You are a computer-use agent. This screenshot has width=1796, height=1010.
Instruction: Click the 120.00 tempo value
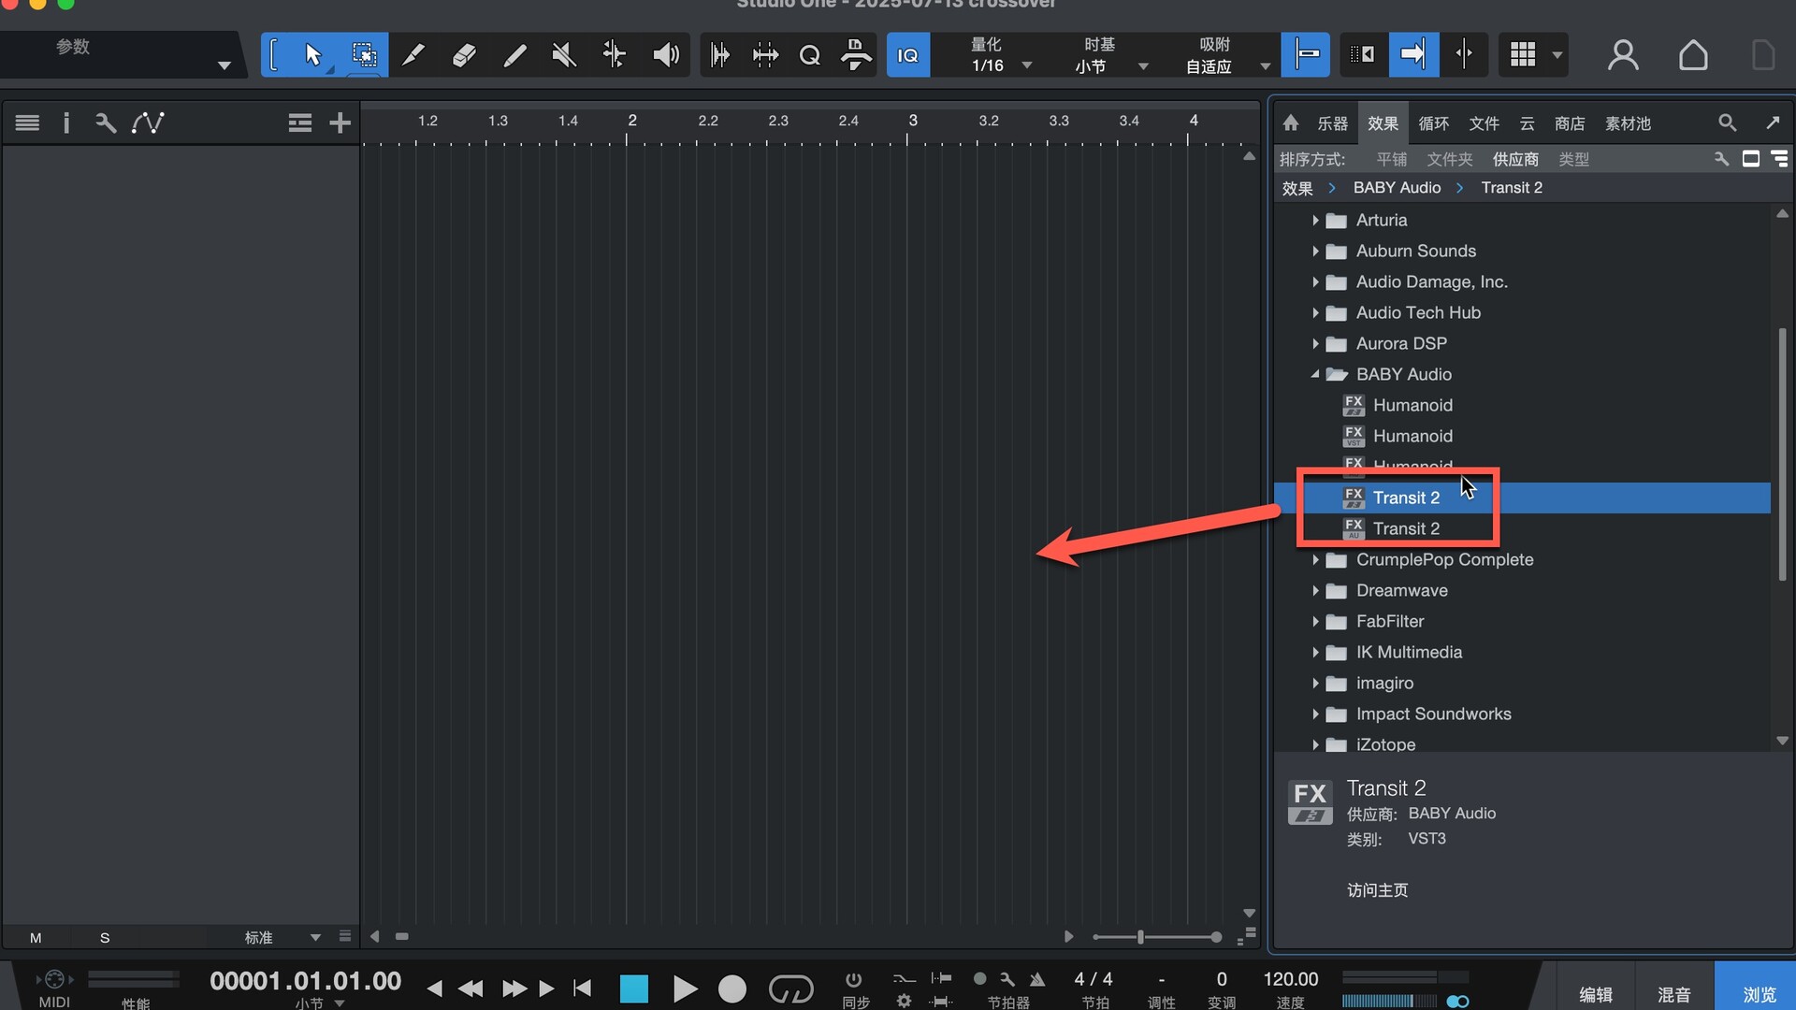(x=1290, y=979)
